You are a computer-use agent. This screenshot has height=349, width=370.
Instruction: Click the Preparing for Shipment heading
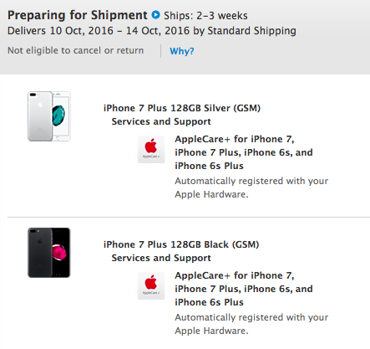[x=78, y=15]
